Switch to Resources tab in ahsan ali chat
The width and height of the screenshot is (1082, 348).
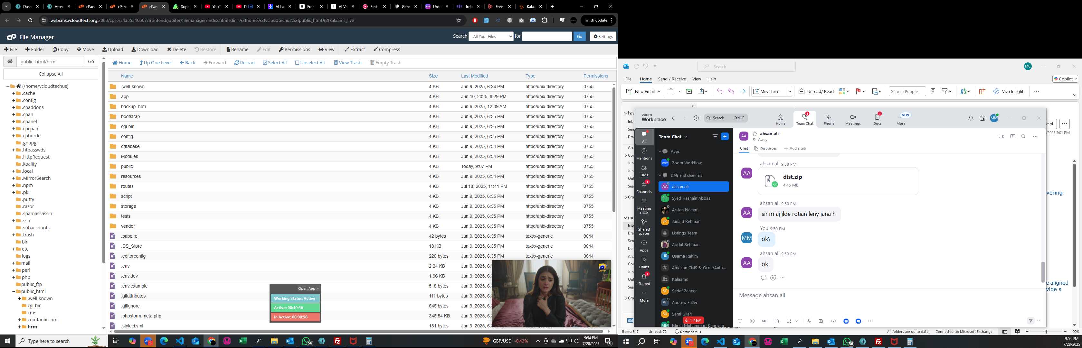point(765,148)
